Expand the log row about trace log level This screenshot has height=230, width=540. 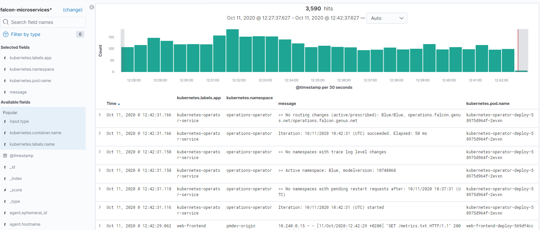point(100,152)
